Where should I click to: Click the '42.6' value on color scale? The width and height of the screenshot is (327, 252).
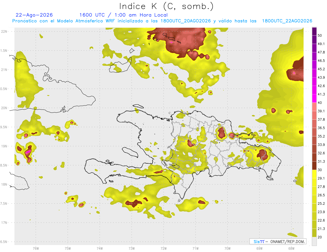(321, 86)
